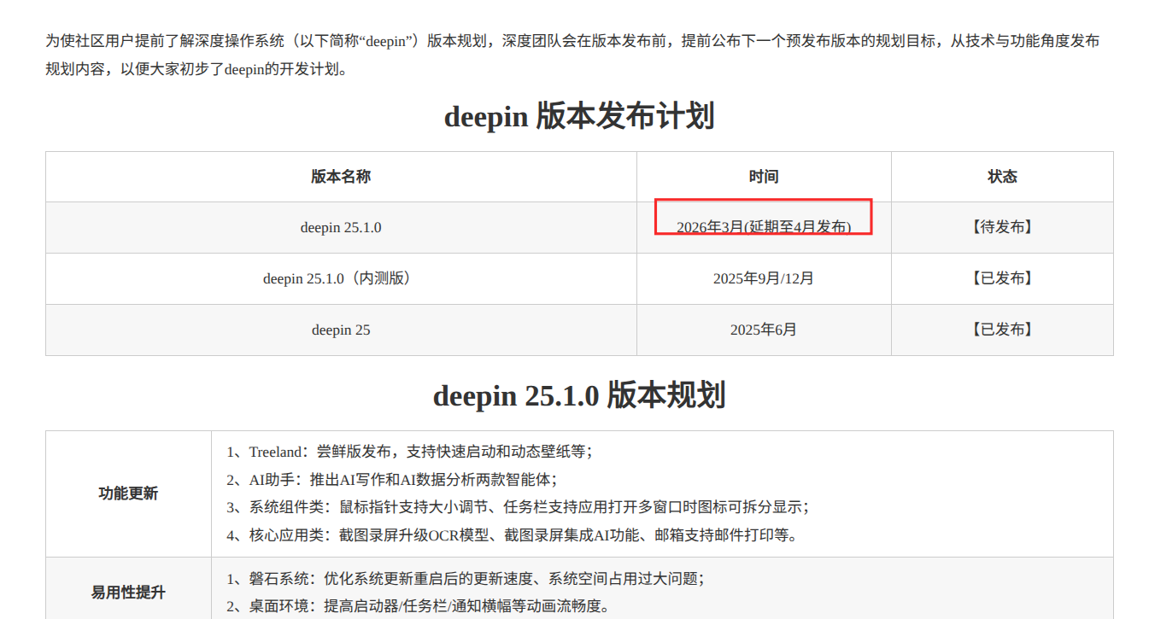Click the line starting "1、磐石系统"
This screenshot has width=1149, height=619.
pyautogui.click(x=465, y=579)
